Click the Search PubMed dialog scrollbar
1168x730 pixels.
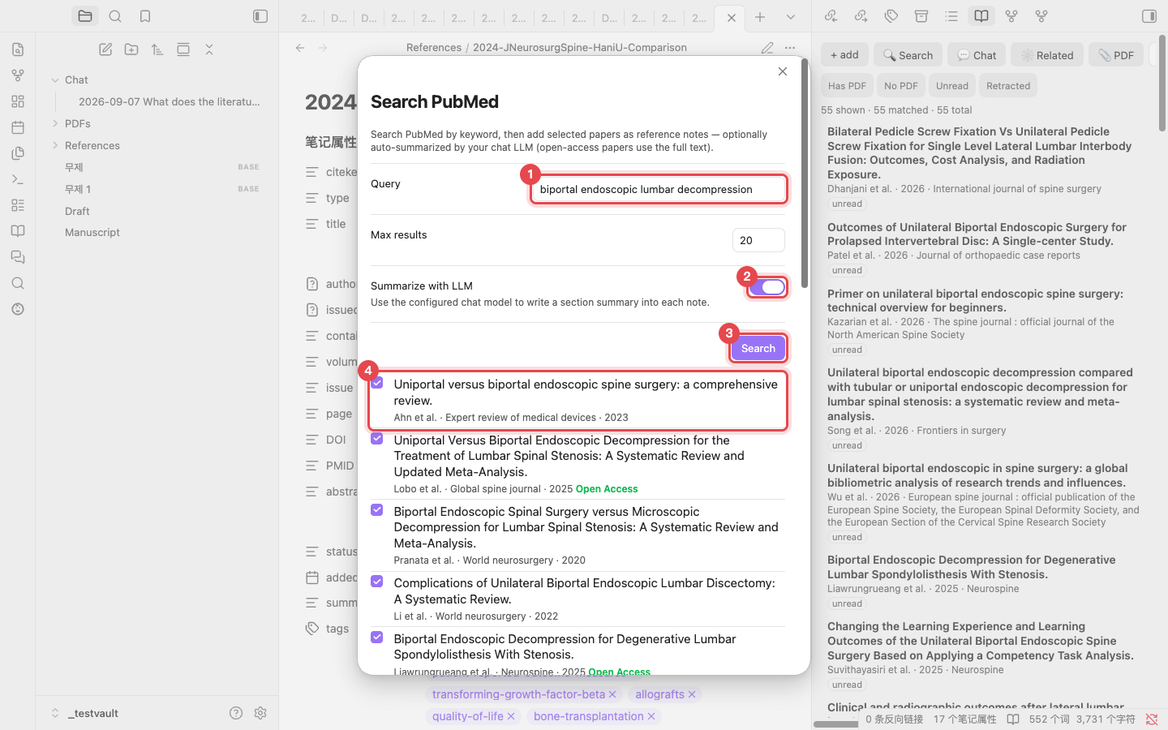804,174
